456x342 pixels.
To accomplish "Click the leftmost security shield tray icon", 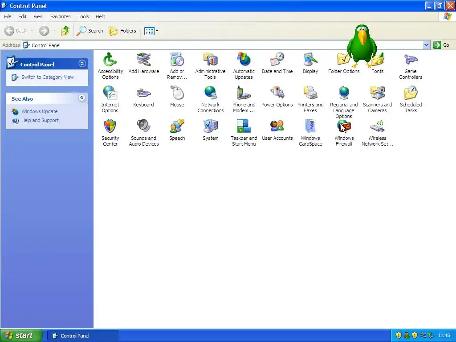I will pyautogui.click(x=399, y=335).
